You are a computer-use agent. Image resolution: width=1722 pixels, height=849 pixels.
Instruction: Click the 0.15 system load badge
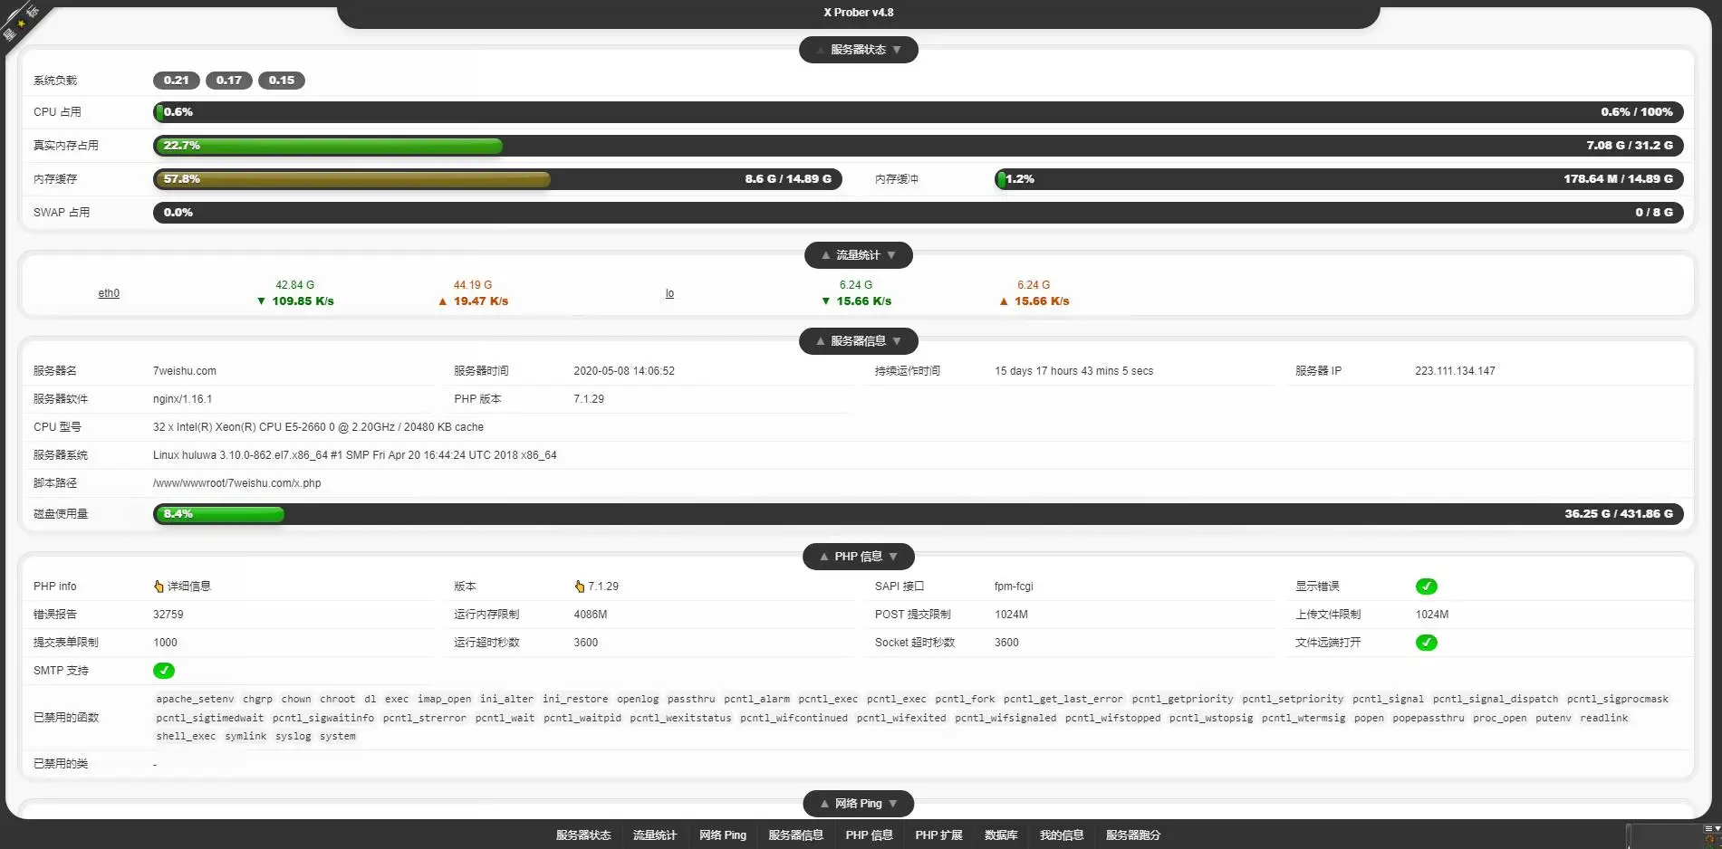[x=282, y=81]
